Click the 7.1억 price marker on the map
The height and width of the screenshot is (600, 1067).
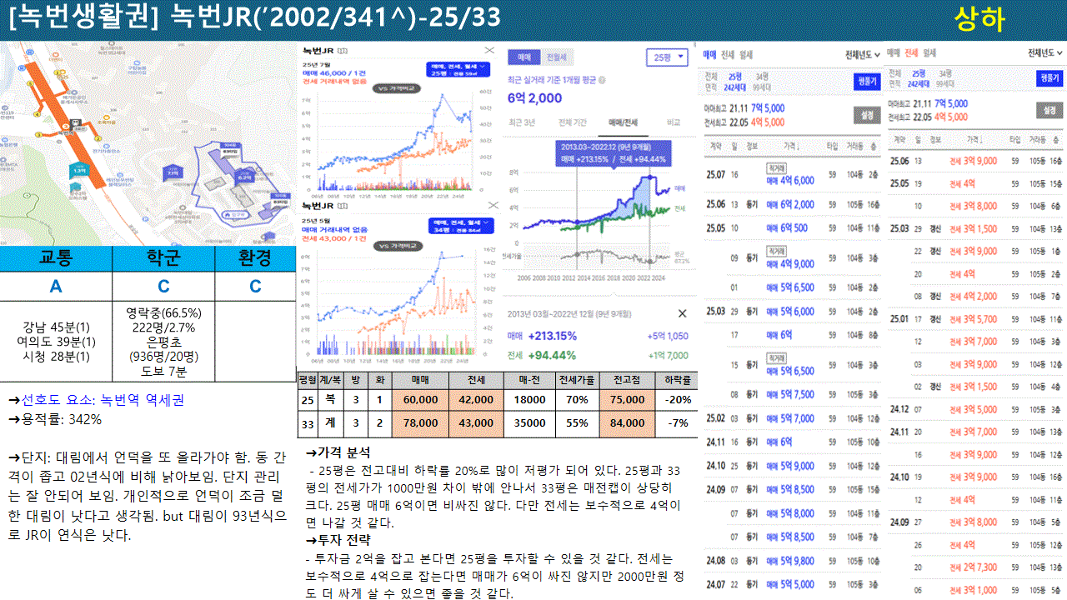173,172
